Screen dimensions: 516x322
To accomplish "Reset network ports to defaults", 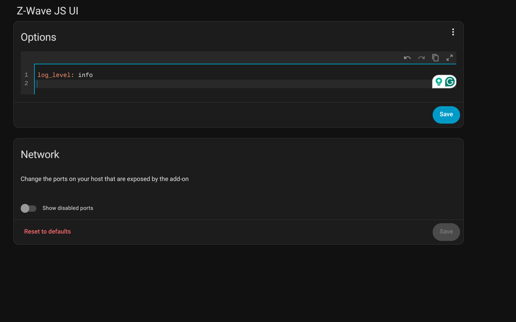I will click(47, 232).
